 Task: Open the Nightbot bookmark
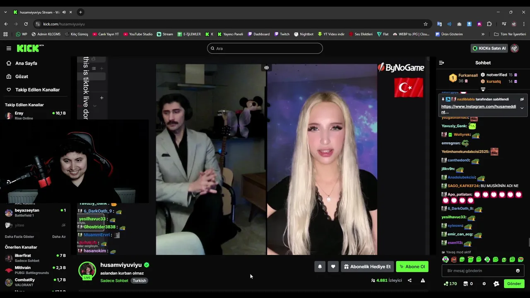coord(304,34)
